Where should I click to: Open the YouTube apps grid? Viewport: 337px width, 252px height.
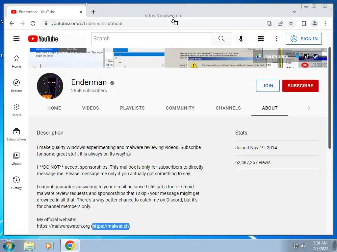[261, 39]
